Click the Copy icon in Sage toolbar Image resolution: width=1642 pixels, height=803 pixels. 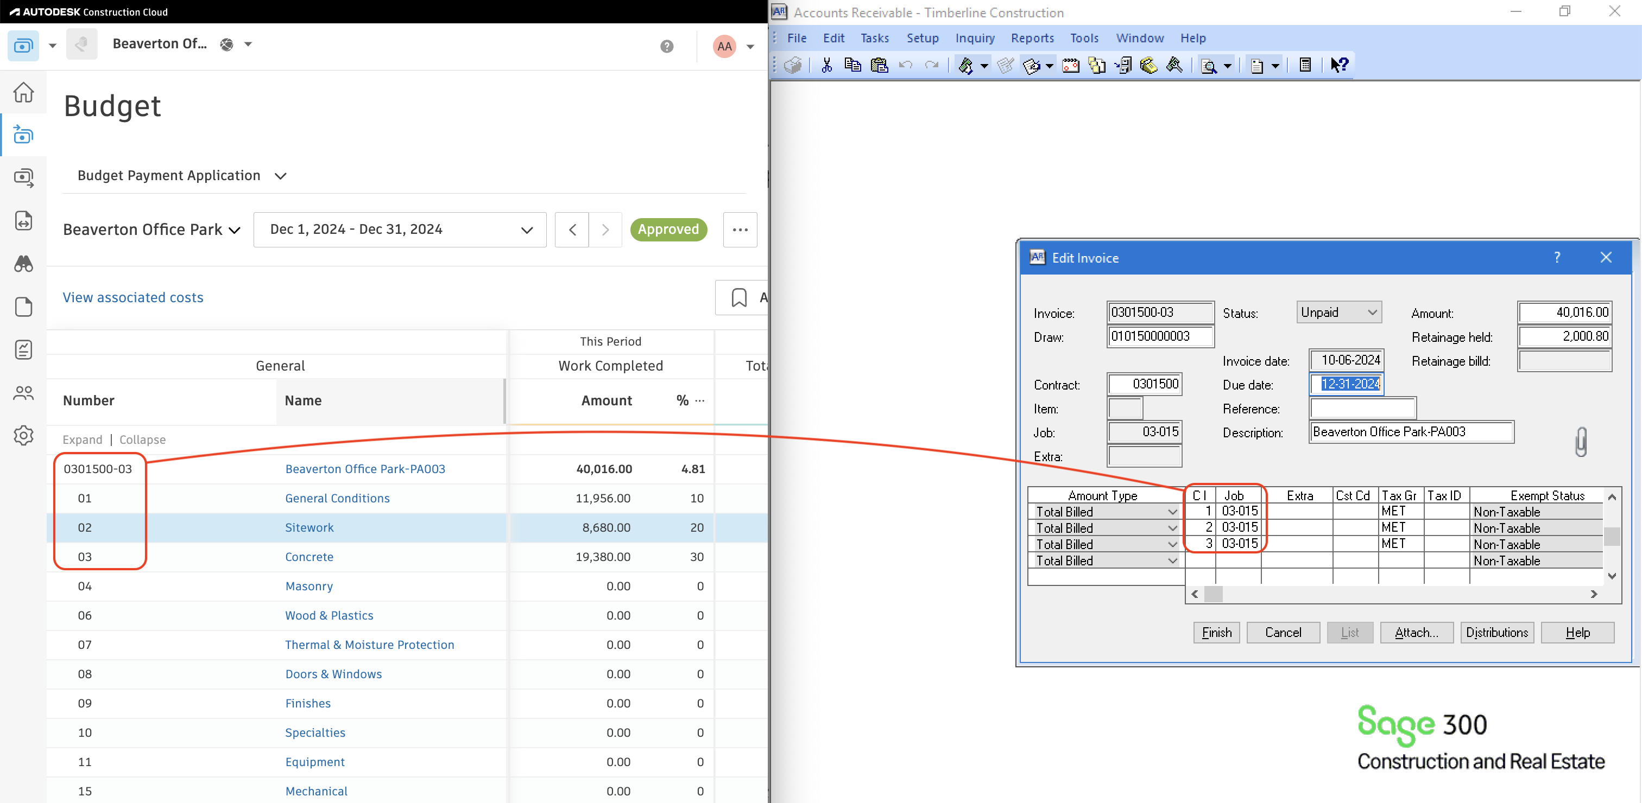(x=852, y=65)
